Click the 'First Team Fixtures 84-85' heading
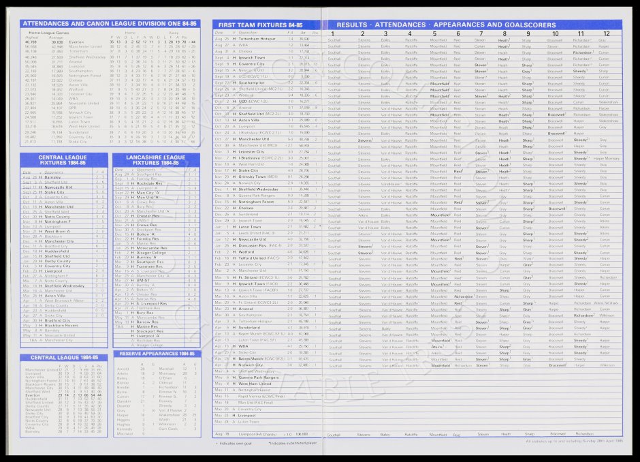The width and height of the screenshot is (640, 462). point(260,25)
